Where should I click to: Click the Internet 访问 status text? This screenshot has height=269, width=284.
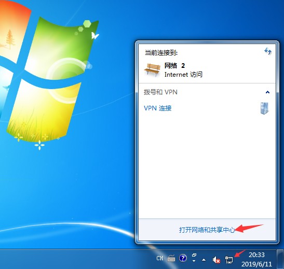(183, 75)
